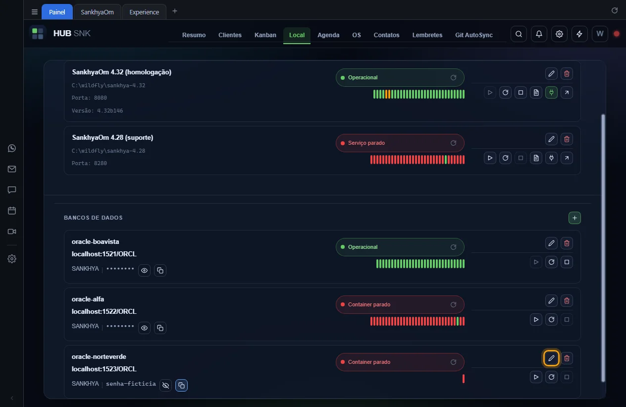Open a new tab with the plus button
This screenshot has height=407, width=626.
point(174,11)
